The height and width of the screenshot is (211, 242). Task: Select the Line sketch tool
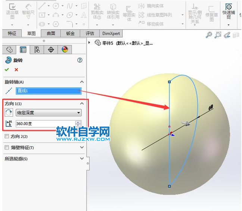(42, 6)
